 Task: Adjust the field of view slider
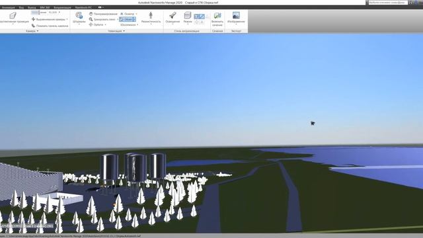39,13
